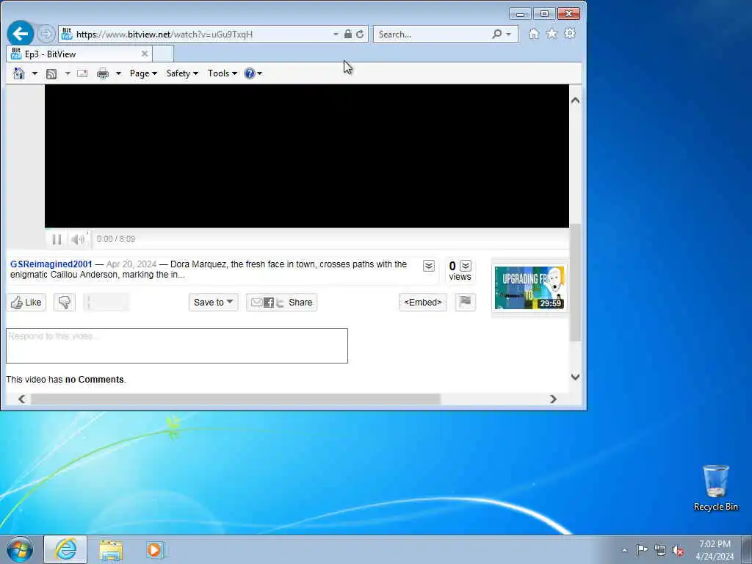Open the Save to dropdown
Image resolution: width=752 pixels, height=564 pixels.
point(214,302)
